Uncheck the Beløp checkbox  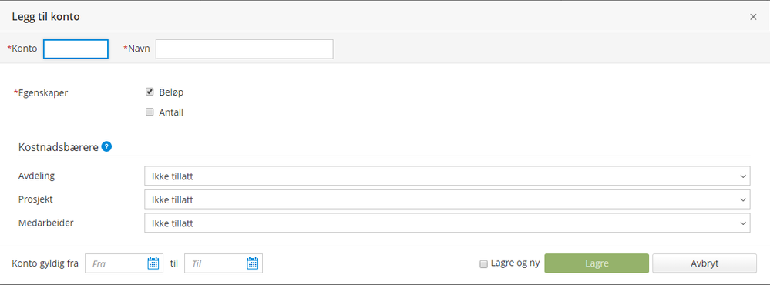pos(150,92)
